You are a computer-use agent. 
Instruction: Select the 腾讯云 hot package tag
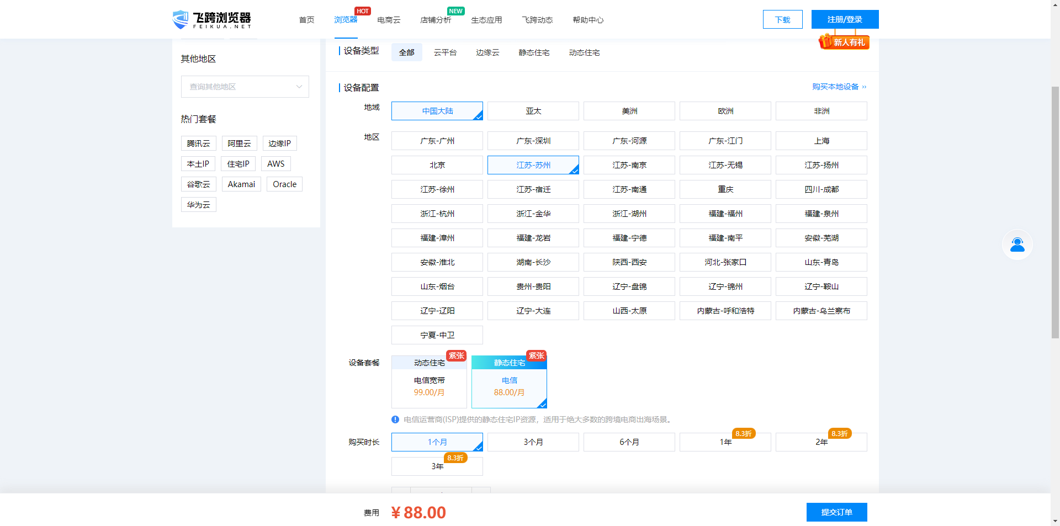pyautogui.click(x=198, y=144)
